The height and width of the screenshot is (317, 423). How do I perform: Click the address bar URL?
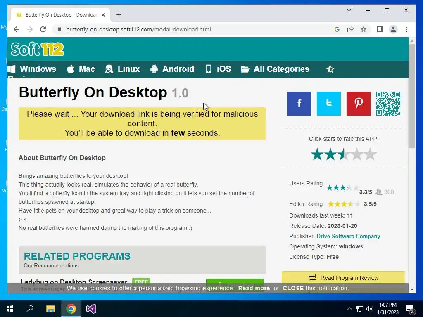138,29
